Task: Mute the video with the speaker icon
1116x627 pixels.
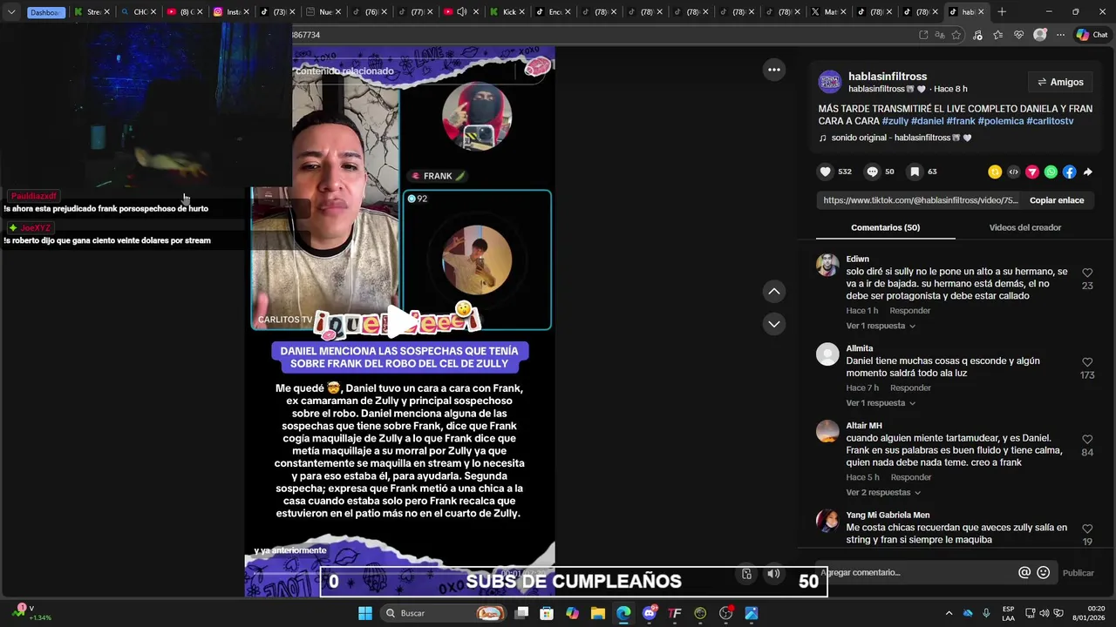Action: 773,573
